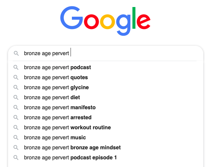Screen dimensions: 213x167
Task: Click search icon beside the 'quotes' suggestion
Action: tap(16, 77)
